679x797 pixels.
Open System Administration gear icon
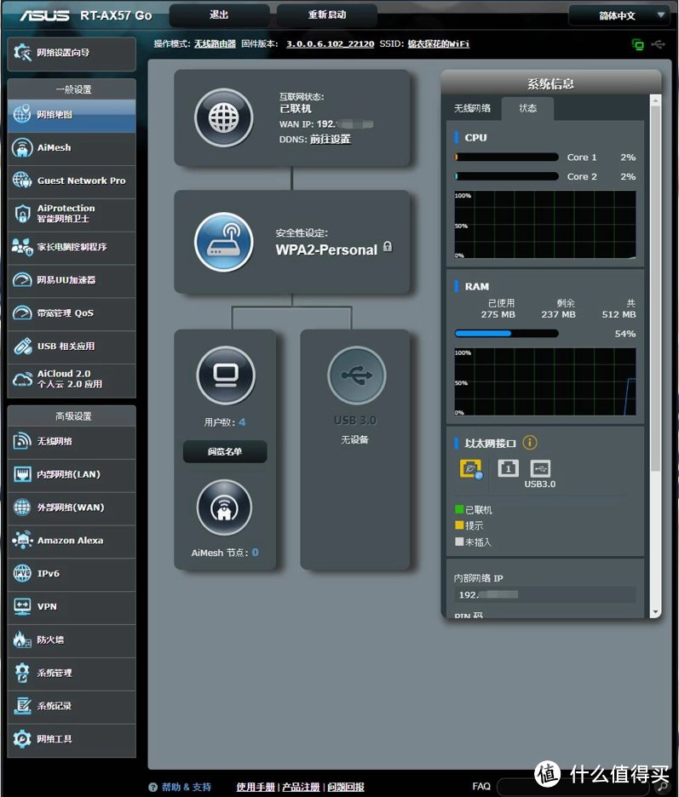pyautogui.click(x=22, y=673)
